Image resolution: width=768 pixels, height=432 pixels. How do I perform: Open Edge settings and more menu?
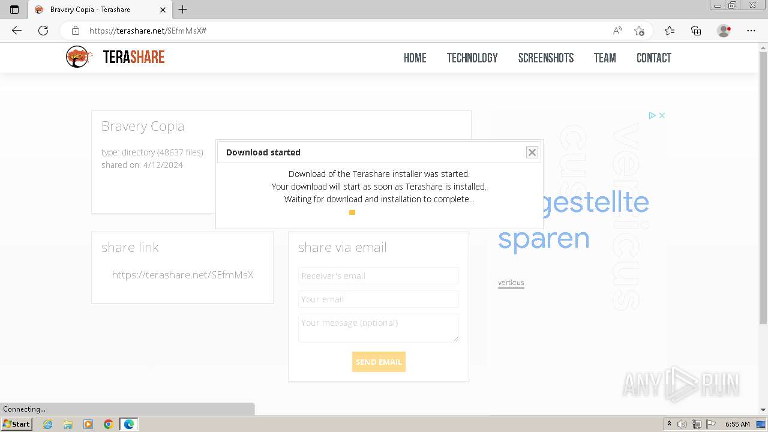[751, 31]
